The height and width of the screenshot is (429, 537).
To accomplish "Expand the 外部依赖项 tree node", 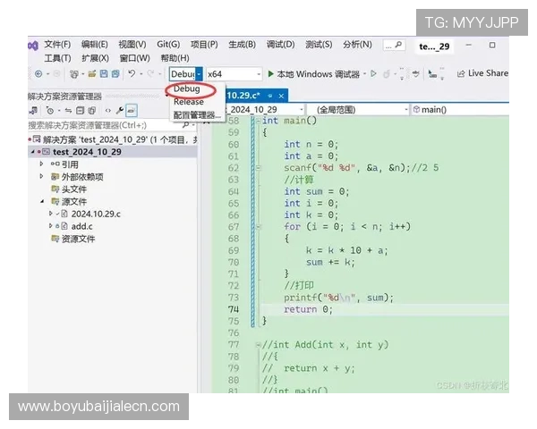I will (41, 177).
